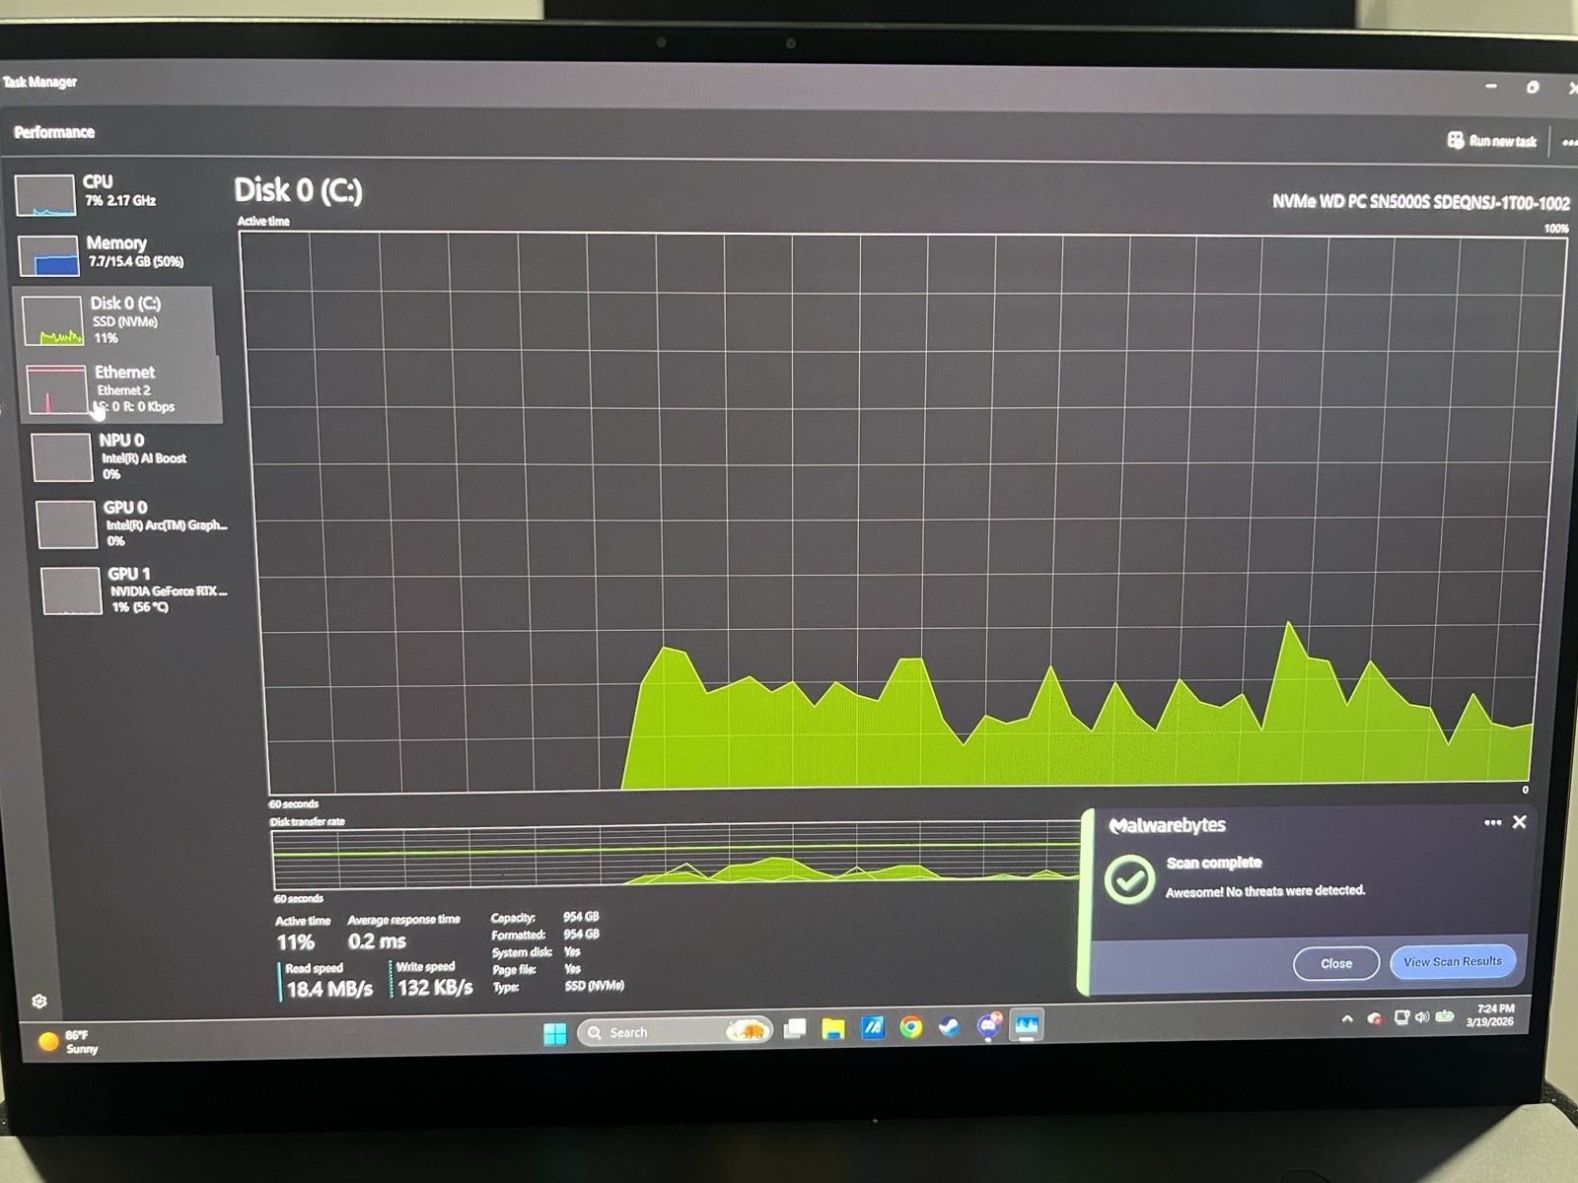This screenshot has width=1578, height=1183.
Task: Select the CPU performance item
Action: pyautogui.click(x=113, y=193)
